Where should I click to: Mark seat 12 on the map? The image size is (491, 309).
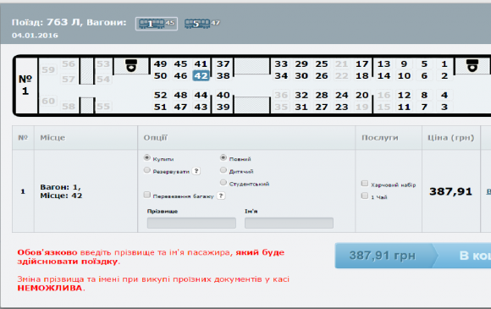405,95
